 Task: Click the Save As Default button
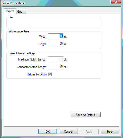coord(86,115)
